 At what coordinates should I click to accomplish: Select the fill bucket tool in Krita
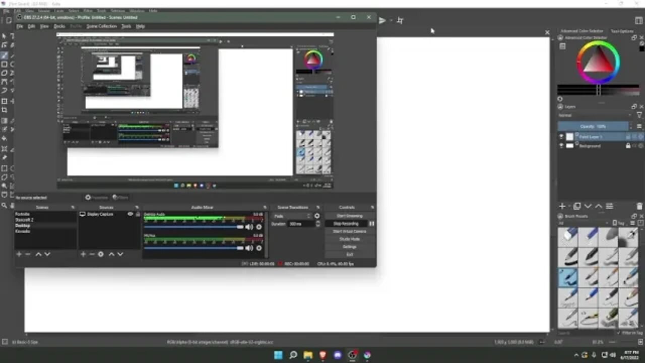(4, 139)
